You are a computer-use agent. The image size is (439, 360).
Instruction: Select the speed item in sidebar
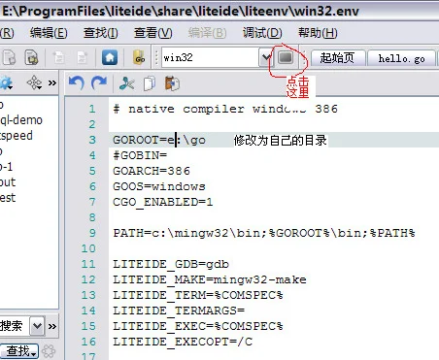[x=17, y=136]
